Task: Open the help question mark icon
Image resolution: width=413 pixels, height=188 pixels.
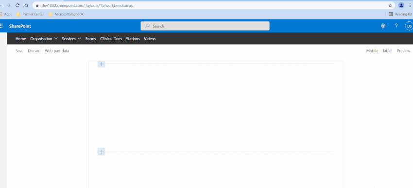Action: click(396, 26)
